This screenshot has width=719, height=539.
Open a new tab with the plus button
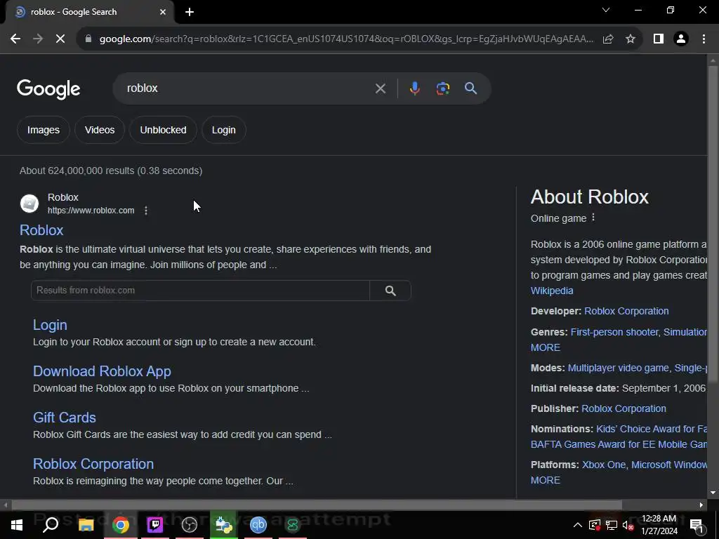pyautogui.click(x=190, y=12)
